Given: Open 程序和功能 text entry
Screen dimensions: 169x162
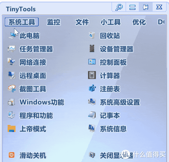Looking at the screenshot, I should click(36, 116).
